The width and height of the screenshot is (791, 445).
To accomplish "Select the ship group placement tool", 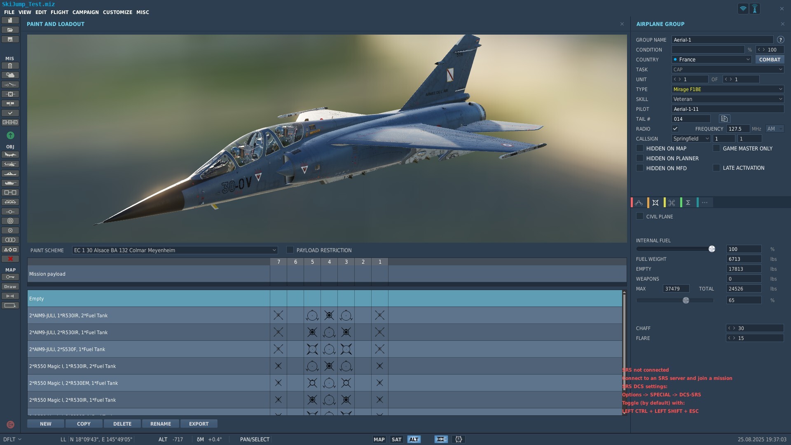I will click(x=10, y=173).
